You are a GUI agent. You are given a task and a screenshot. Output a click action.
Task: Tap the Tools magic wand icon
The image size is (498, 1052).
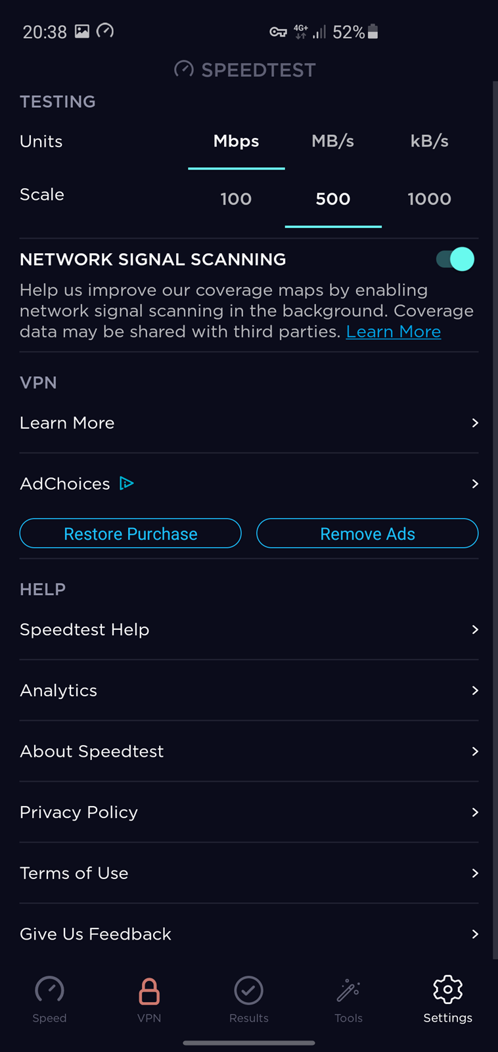(x=348, y=991)
